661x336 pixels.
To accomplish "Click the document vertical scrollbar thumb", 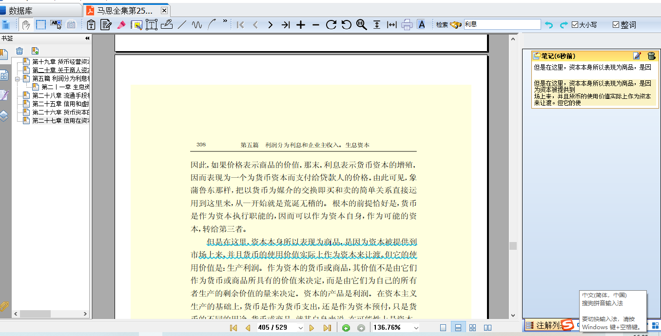I will 513,246.
